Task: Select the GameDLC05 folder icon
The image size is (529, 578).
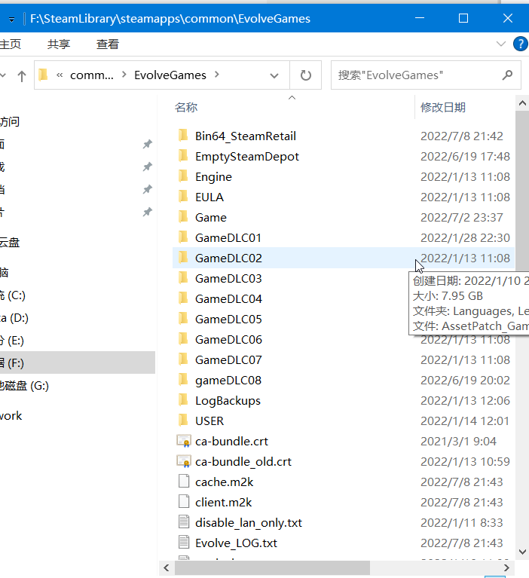Action: pyautogui.click(x=183, y=319)
